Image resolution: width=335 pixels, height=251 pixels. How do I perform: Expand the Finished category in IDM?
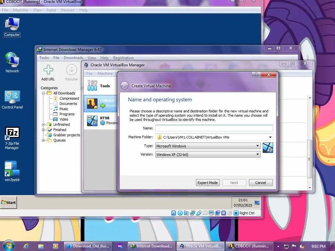pos(44,130)
